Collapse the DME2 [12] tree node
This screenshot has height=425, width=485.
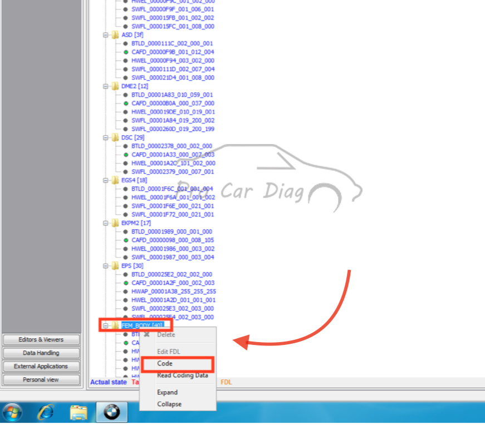tap(105, 86)
